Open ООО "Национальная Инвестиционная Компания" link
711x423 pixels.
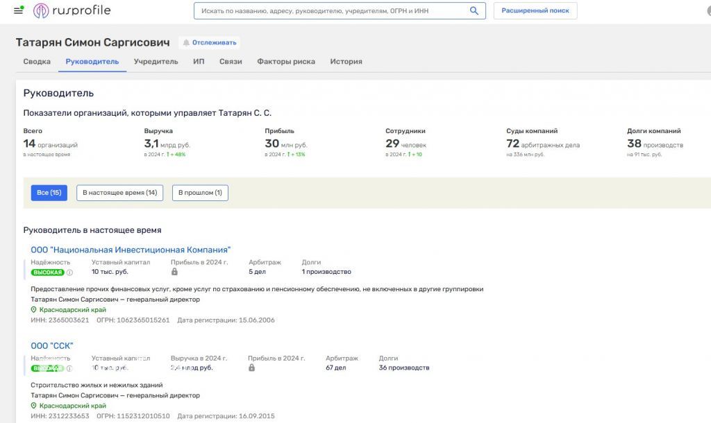131,250
